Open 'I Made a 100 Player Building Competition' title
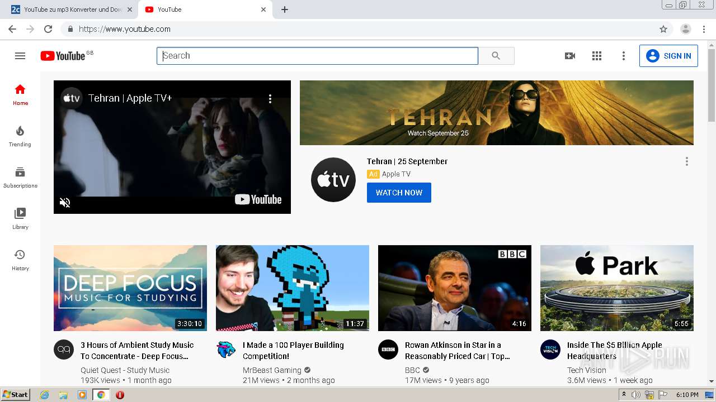This screenshot has width=716, height=402. click(x=293, y=351)
